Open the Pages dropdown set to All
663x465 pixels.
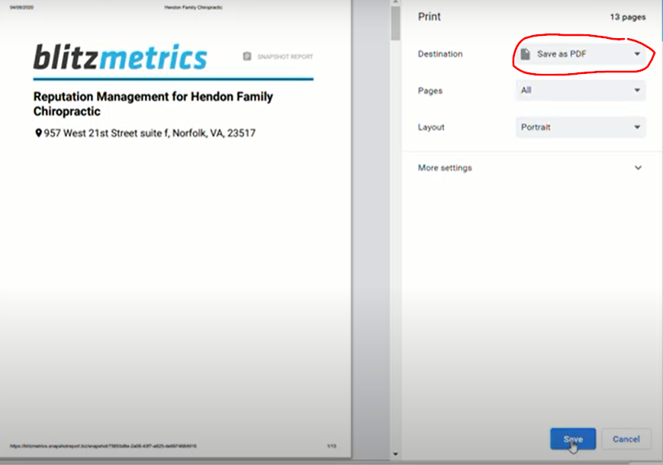(581, 91)
